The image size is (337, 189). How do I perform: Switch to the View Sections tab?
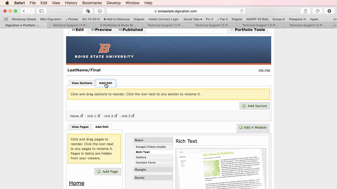(x=82, y=83)
